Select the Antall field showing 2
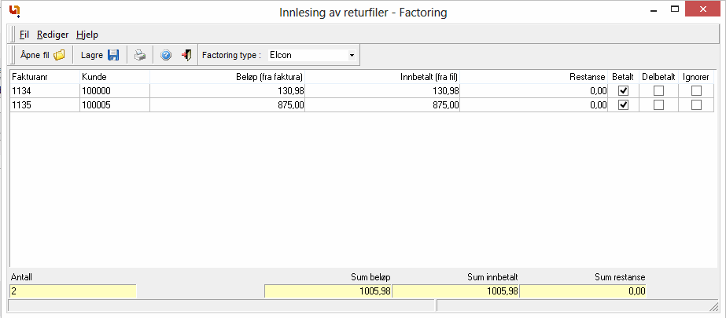This screenshot has height=318, width=726. pyautogui.click(x=72, y=291)
